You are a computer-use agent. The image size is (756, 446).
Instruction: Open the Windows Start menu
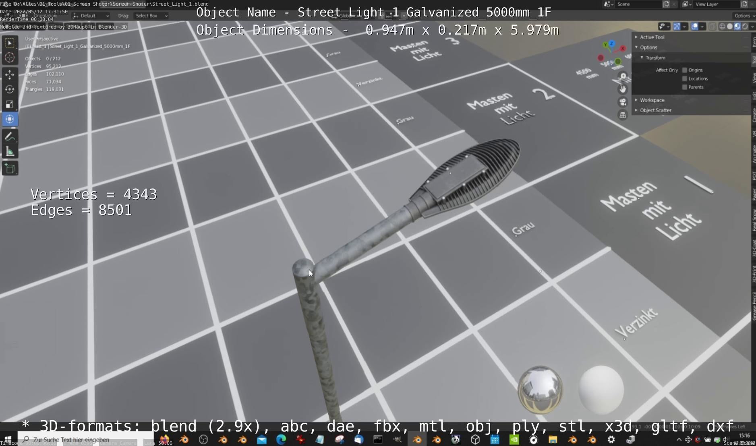click(x=8, y=440)
